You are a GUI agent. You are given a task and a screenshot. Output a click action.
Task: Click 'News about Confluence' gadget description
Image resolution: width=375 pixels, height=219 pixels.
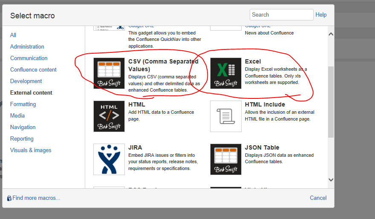coord(269,33)
